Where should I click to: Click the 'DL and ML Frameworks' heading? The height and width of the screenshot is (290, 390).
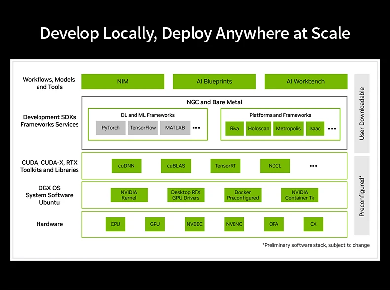(x=148, y=115)
